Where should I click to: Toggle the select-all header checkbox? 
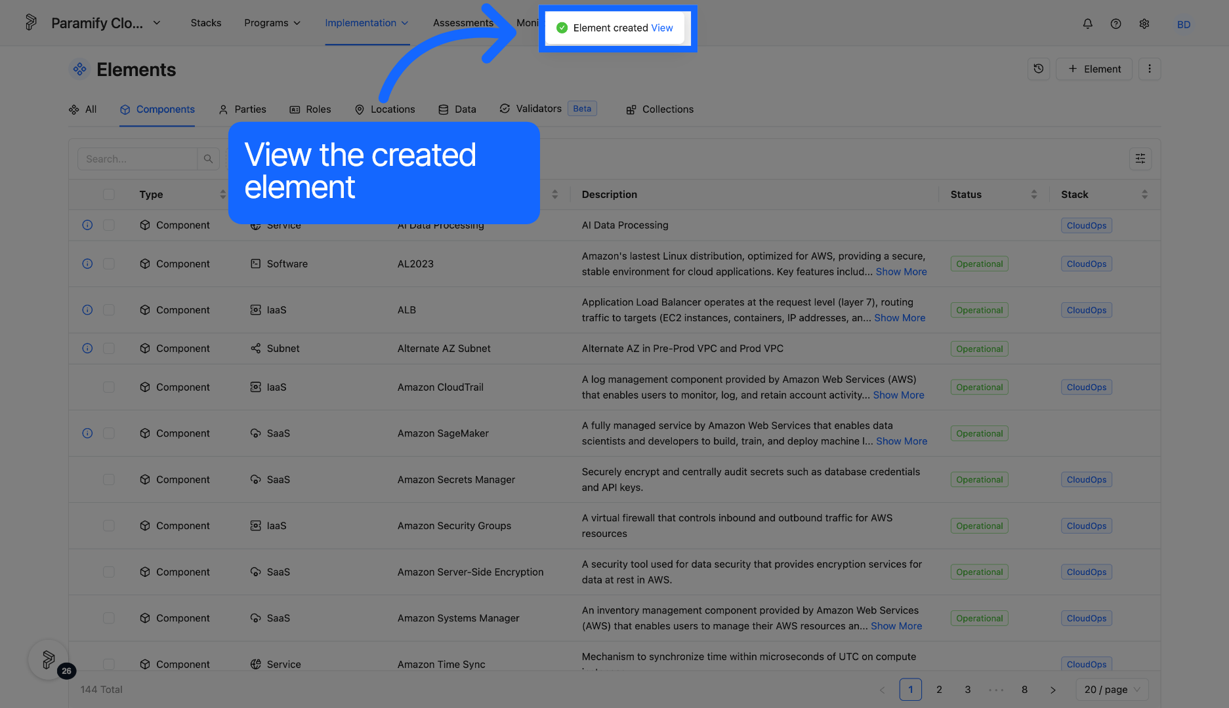[109, 195]
